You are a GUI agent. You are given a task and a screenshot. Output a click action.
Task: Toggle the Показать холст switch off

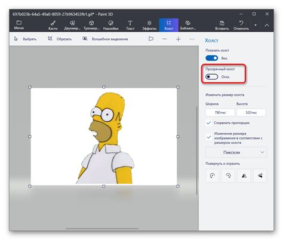pos(211,58)
